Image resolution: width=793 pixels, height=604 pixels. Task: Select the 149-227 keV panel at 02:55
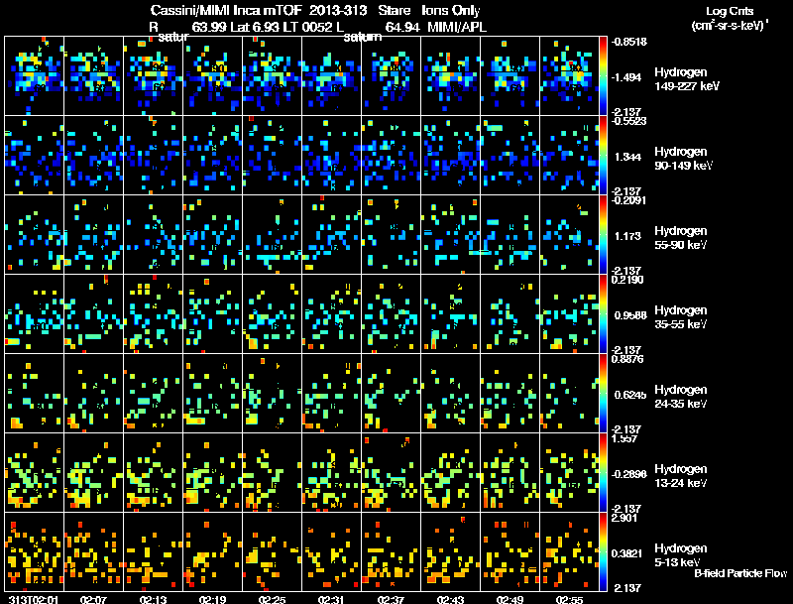(x=569, y=76)
